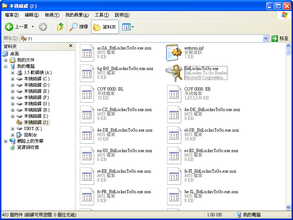Open the Views dropdown arrow

[133, 27]
